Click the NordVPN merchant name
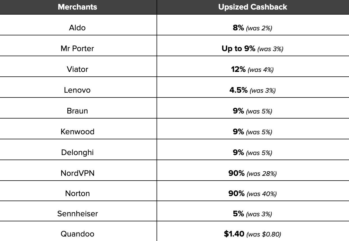349x241 pixels. 77,173
